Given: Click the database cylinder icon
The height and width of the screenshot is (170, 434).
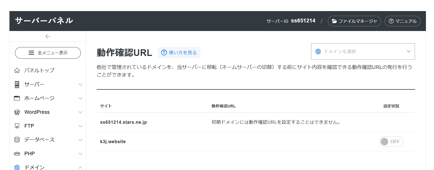Looking at the screenshot, I should pyautogui.click(x=17, y=140).
